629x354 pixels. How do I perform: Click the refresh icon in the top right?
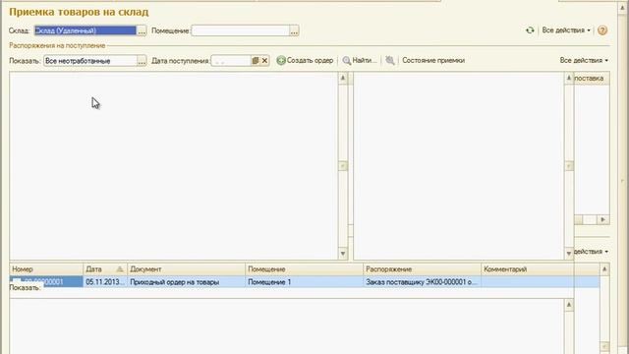click(x=530, y=30)
